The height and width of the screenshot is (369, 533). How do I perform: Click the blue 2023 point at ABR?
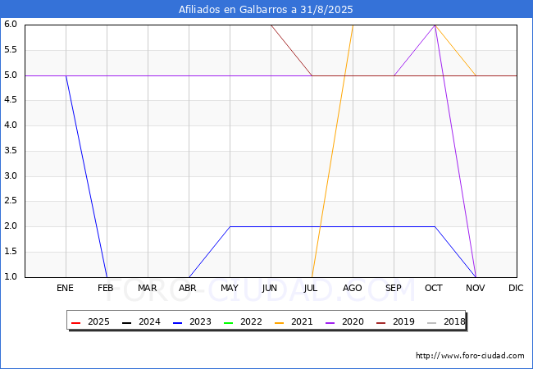tap(189, 277)
